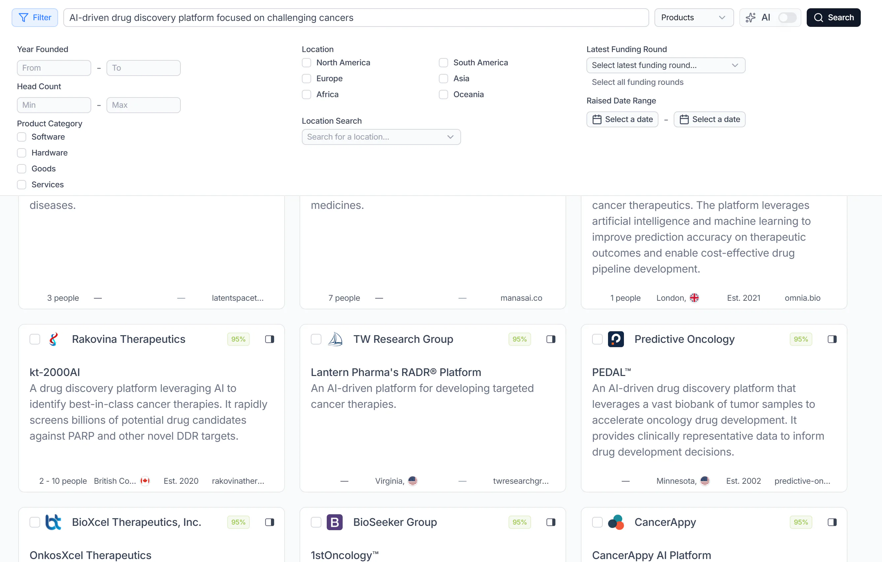The height and width of the screenshot is (562, 882).
Task: Open the omnia.bio website link
Action: [802, 298]
